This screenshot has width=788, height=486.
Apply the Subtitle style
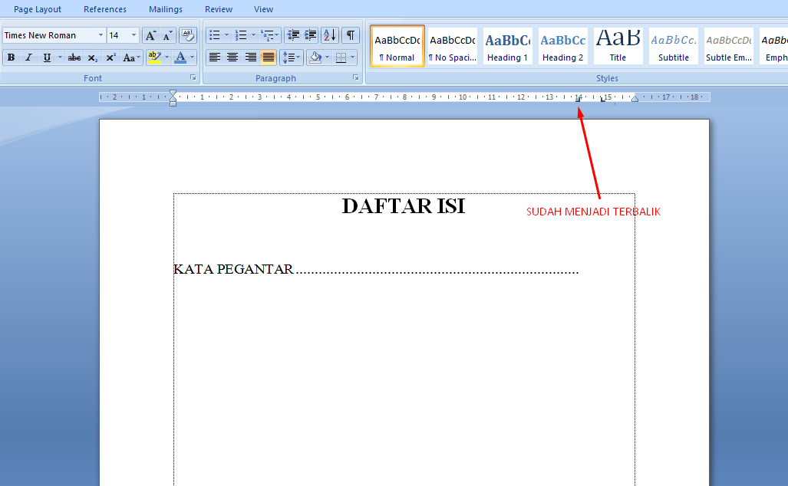[674, 46]
